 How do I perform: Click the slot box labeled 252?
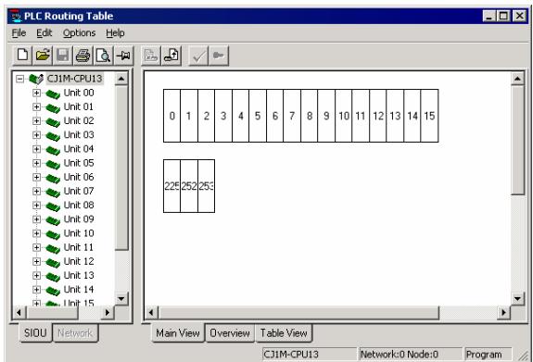coord(189,186)
